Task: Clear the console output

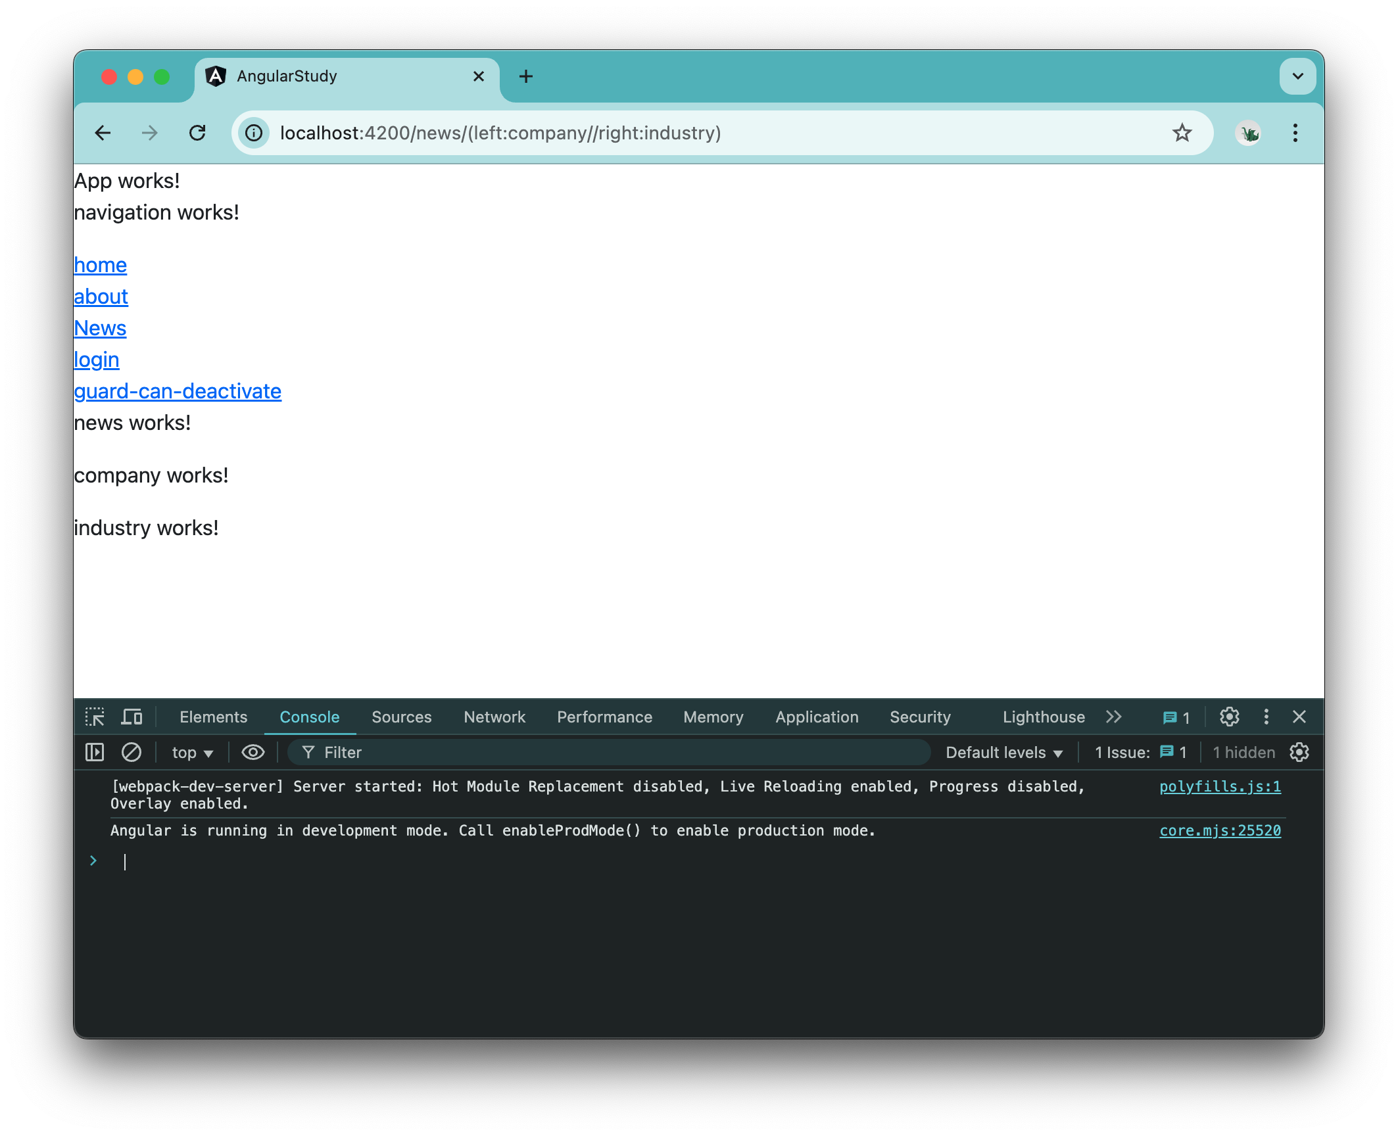Action: pos(132,752)
